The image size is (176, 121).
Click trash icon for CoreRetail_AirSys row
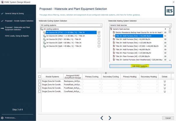165,91
